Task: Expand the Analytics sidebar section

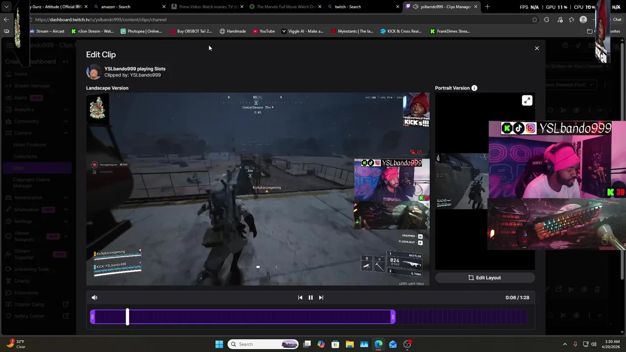Action: 66,110
